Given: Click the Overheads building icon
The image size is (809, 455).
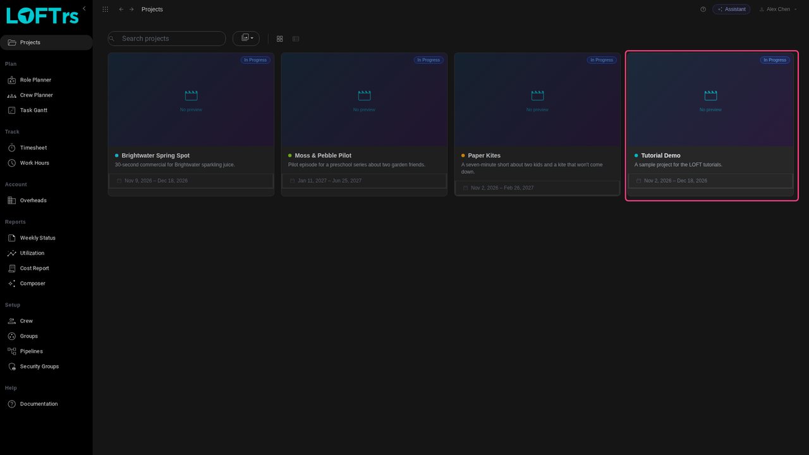Looking at the screenshot, I should 11,200.
